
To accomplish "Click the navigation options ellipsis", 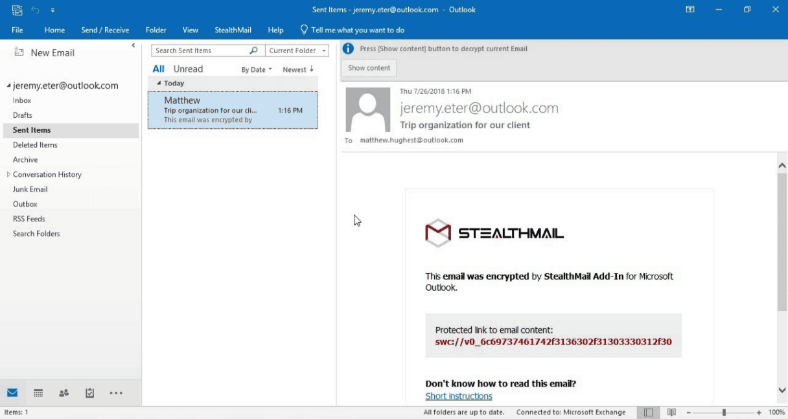I will click(x=116, y=392).
